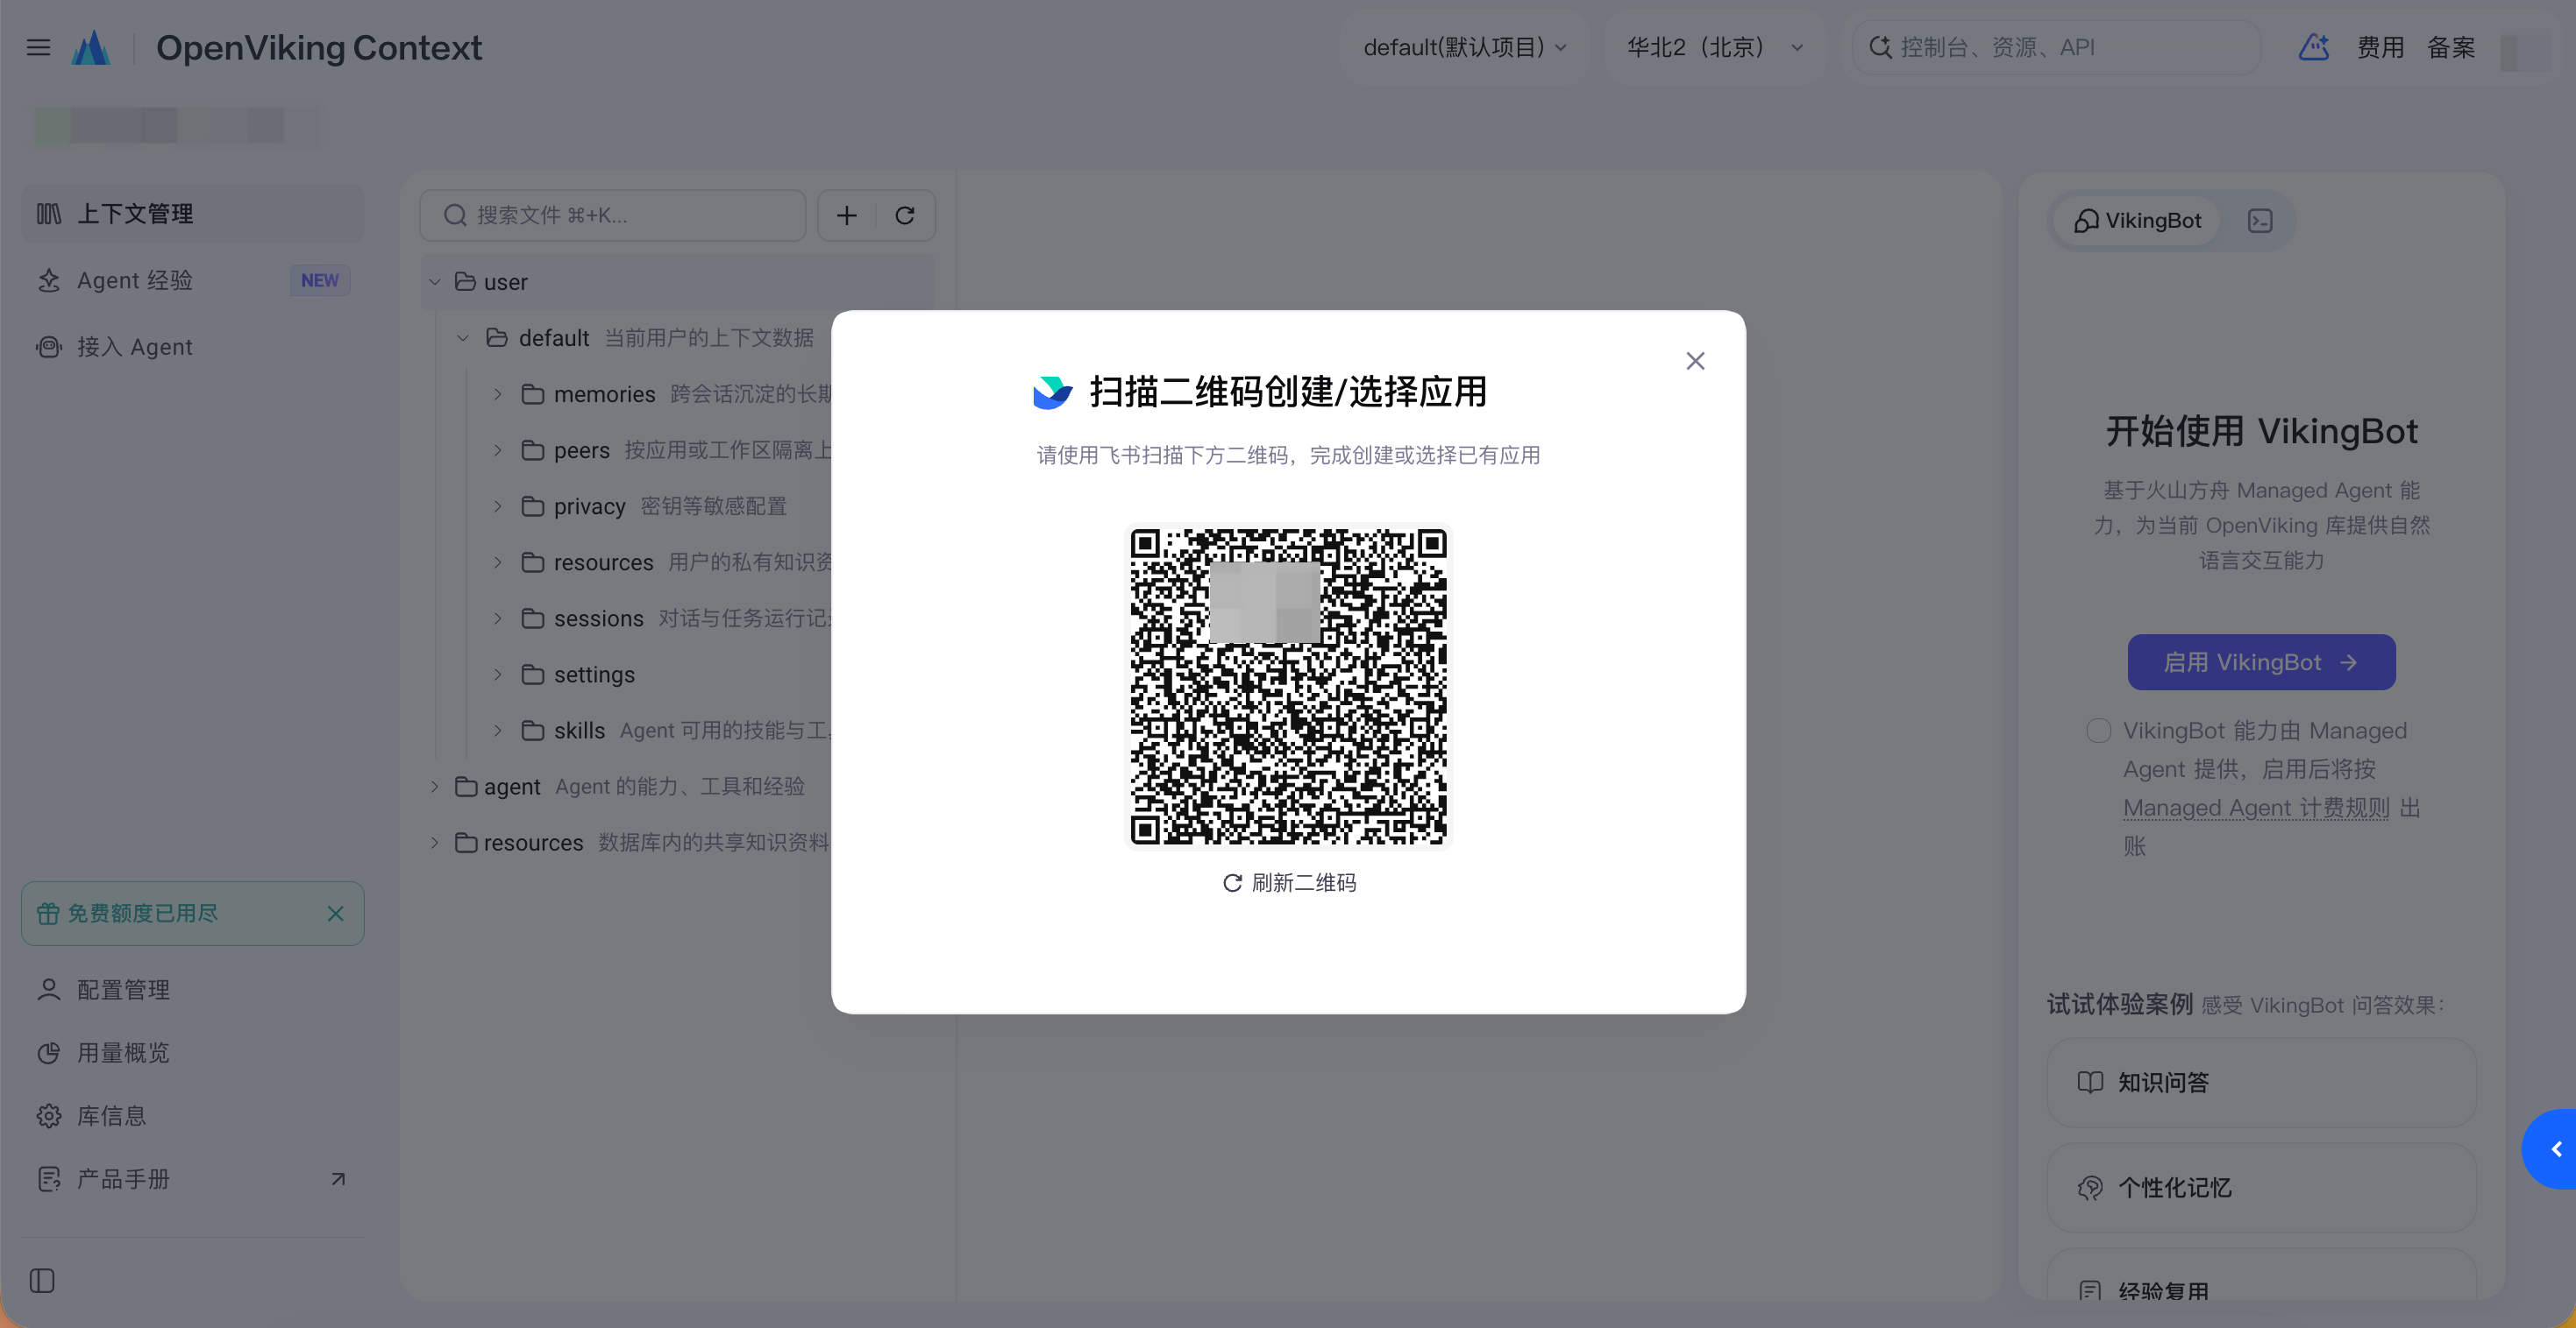Screen dimensions: 2576x1328
Task: Expand the agent folder chevron
Action: coord(435,786)
